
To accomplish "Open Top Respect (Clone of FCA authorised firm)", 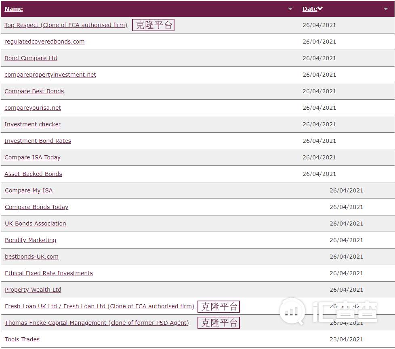I will pyautogui.click(x=66, y=25).
